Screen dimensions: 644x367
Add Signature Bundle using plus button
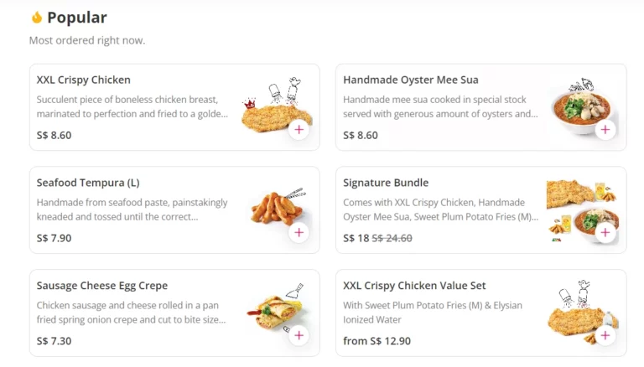tap(605, 232)
